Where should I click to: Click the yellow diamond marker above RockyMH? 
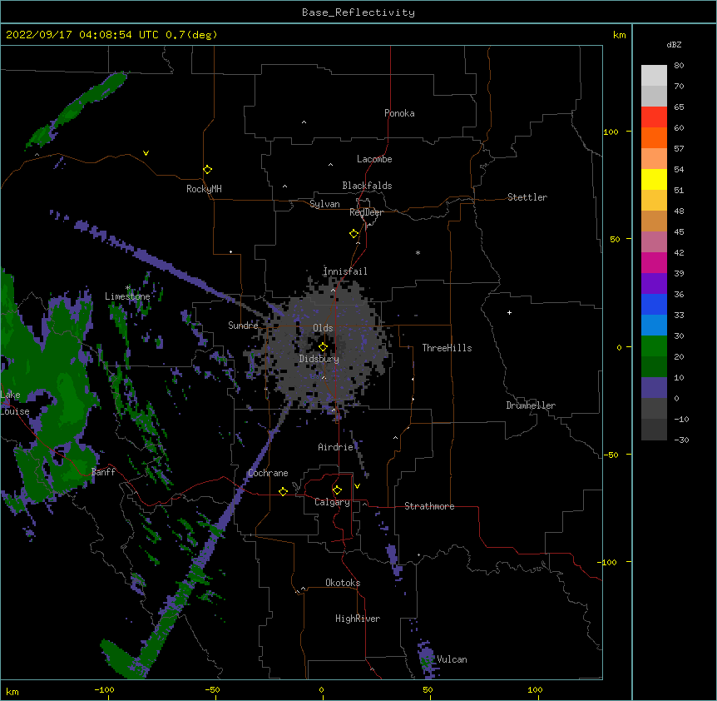click(207, 170)
